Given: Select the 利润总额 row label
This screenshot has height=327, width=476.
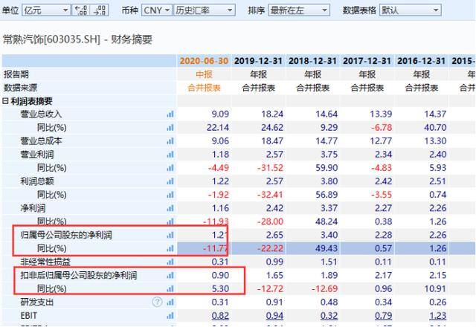Looking at the screenshot, I should [37, 181].
